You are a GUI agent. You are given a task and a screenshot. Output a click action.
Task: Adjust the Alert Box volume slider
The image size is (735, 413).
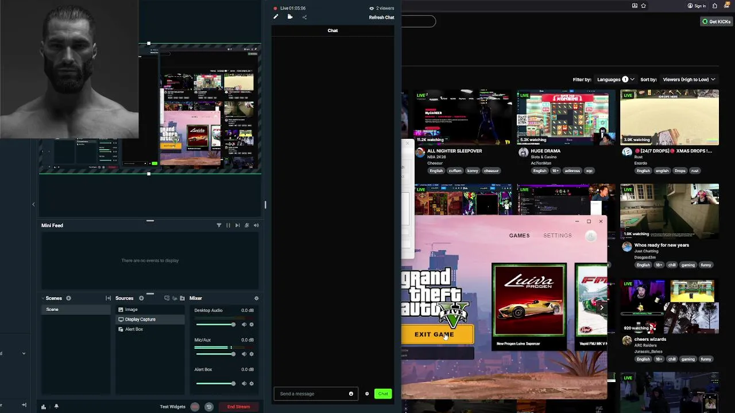coord(215,384)
